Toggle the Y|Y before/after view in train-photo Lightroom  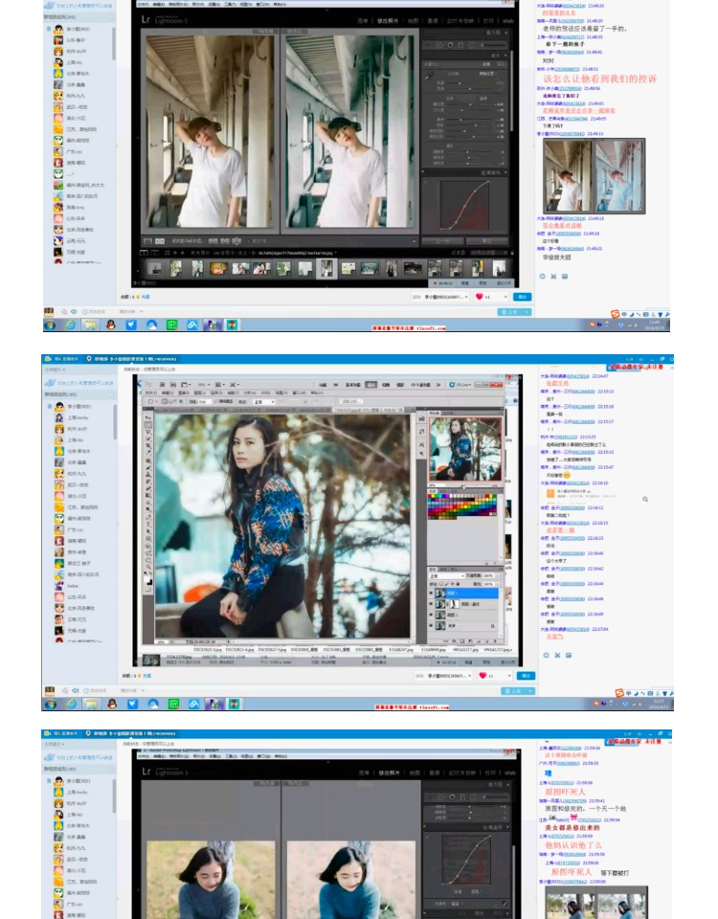(160, 241)
